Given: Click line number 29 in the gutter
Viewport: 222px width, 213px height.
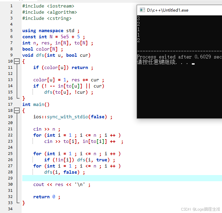Looking at the screenshot, I should coord(10,178).
